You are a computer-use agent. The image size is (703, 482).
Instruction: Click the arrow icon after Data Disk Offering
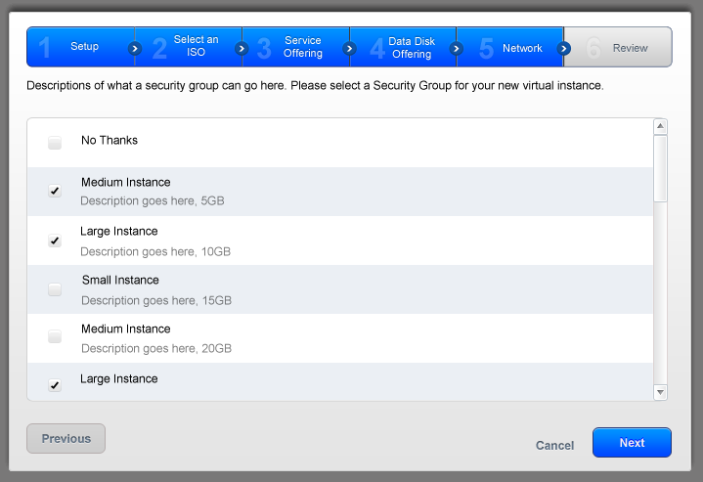point(456,48)
